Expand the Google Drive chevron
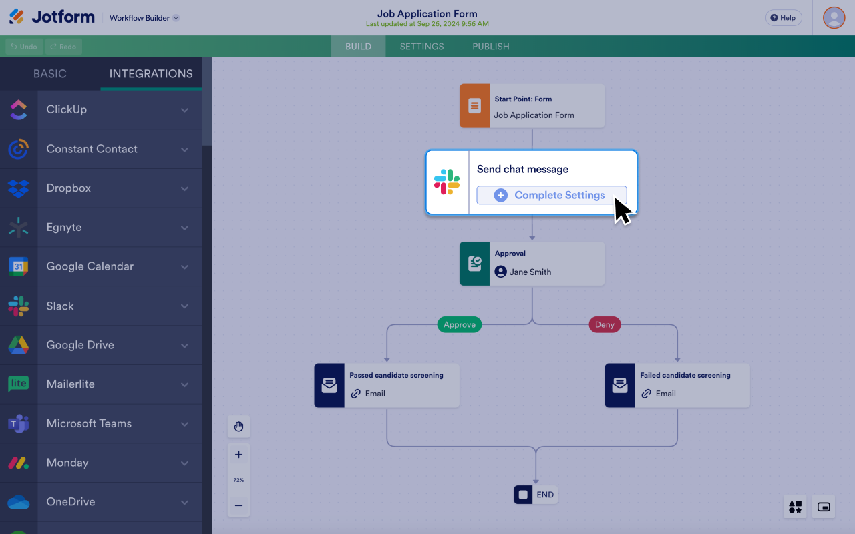855x534 pixels. click(x=184, y=346)
